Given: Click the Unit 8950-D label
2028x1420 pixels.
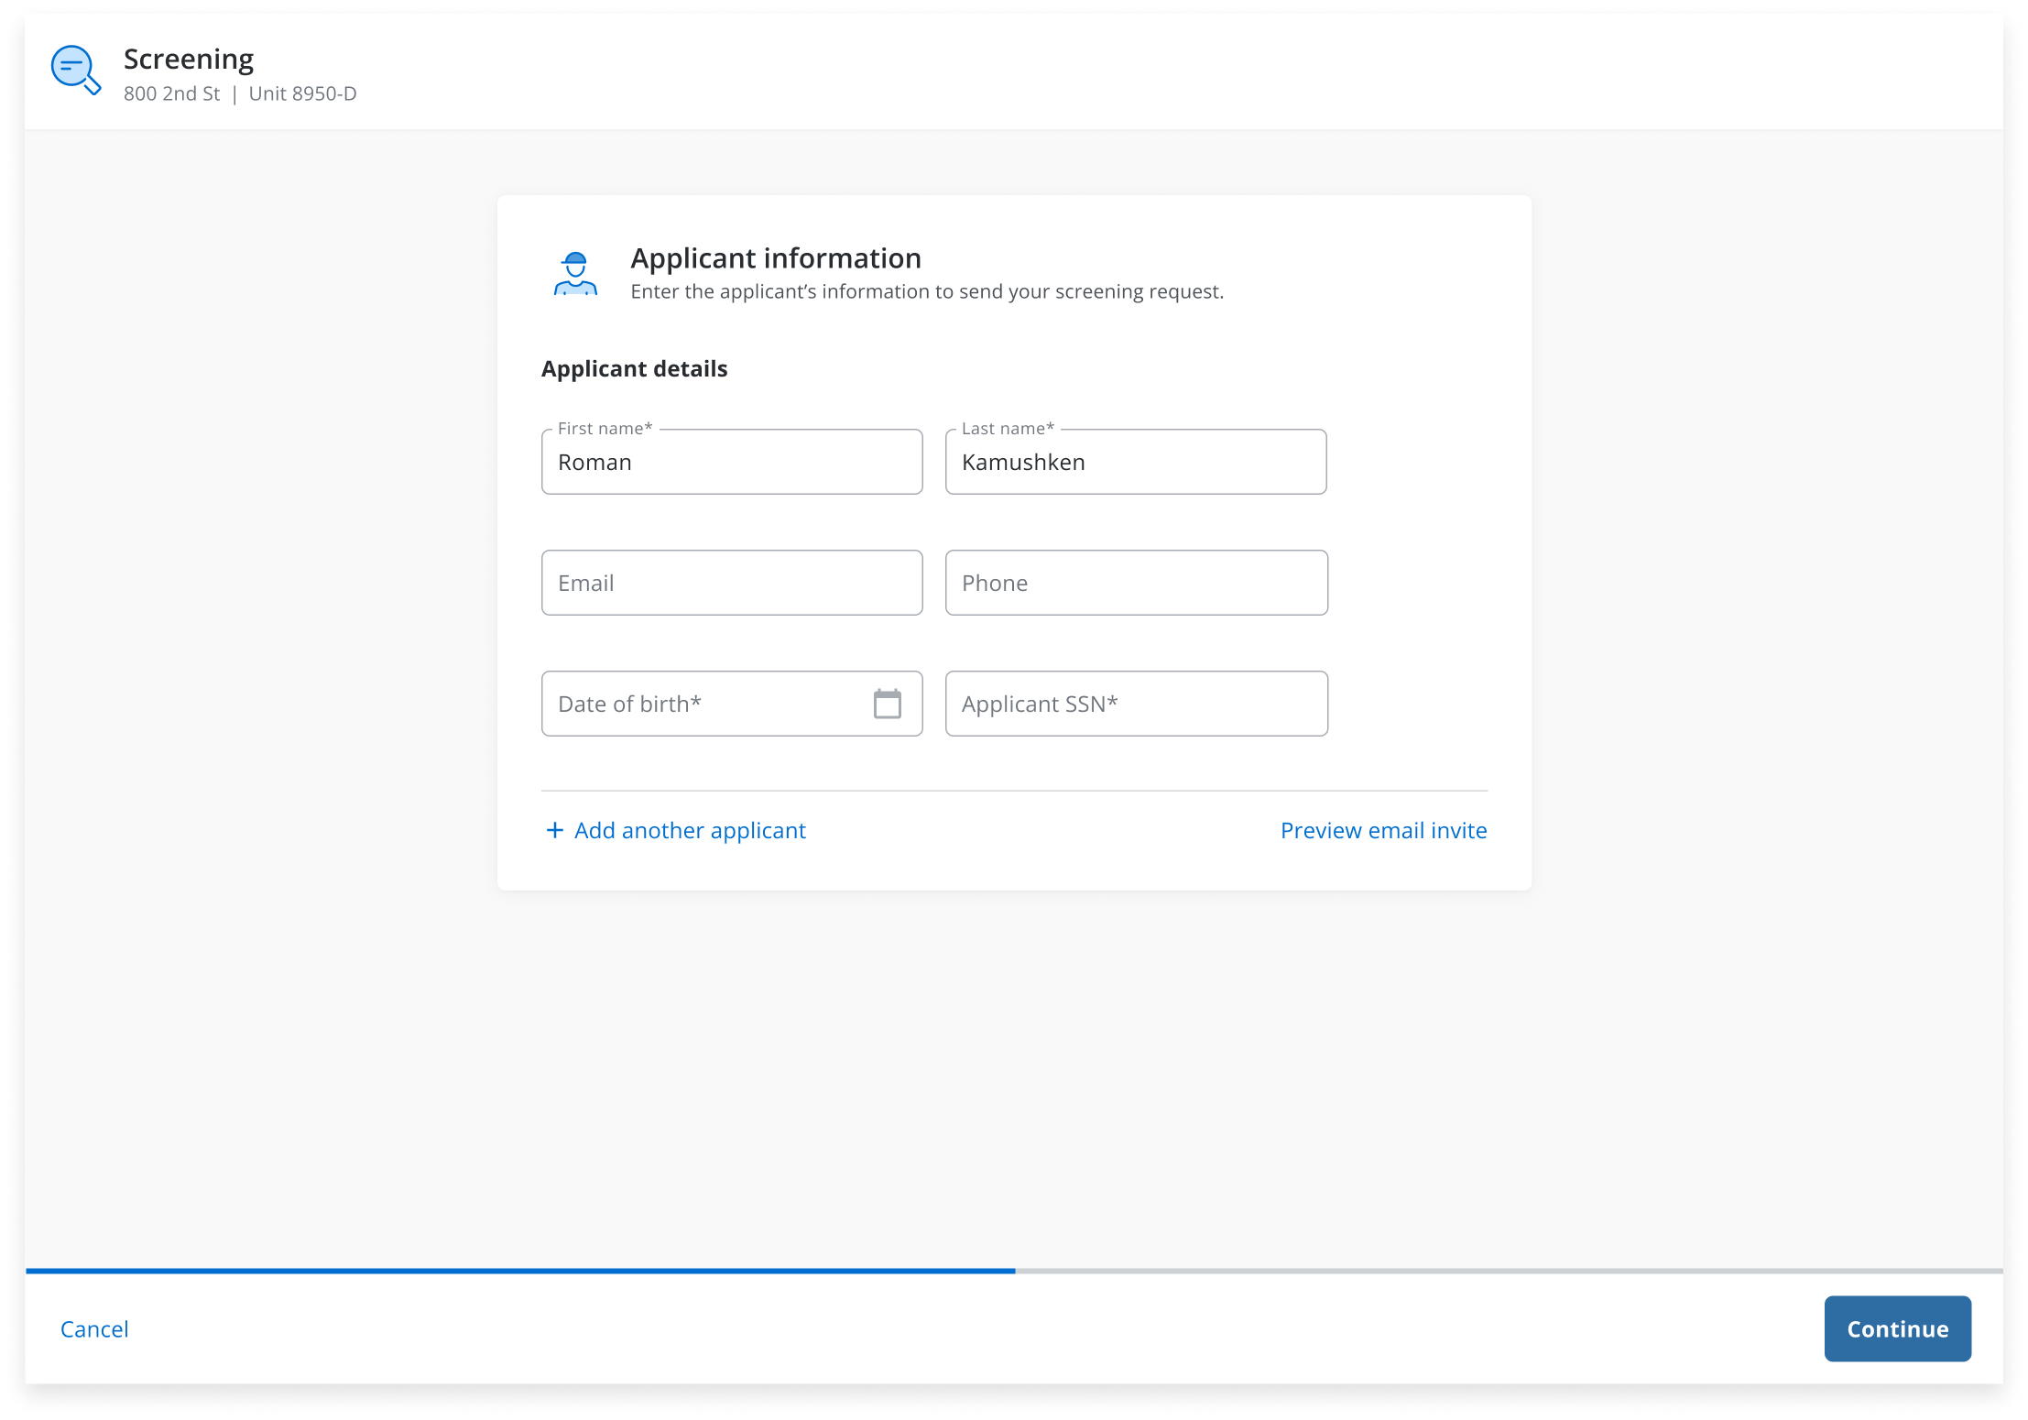Looking at the screenshot, I should pos(302,94).
